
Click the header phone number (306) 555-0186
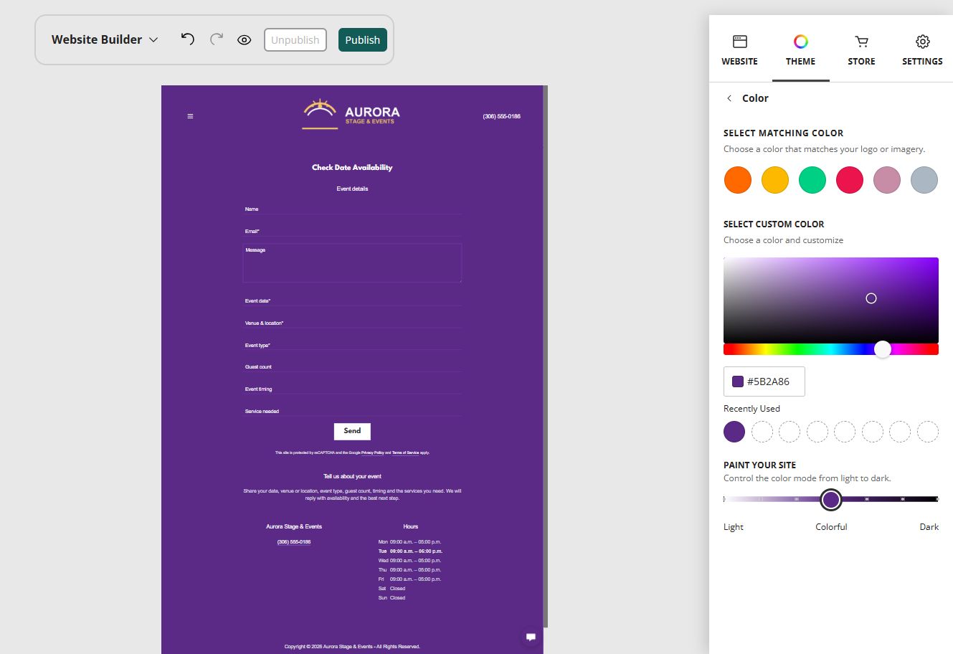pyautogui.click(x=502, y=116)
